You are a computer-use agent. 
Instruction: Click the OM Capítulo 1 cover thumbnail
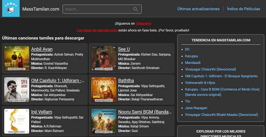(17, 89)
